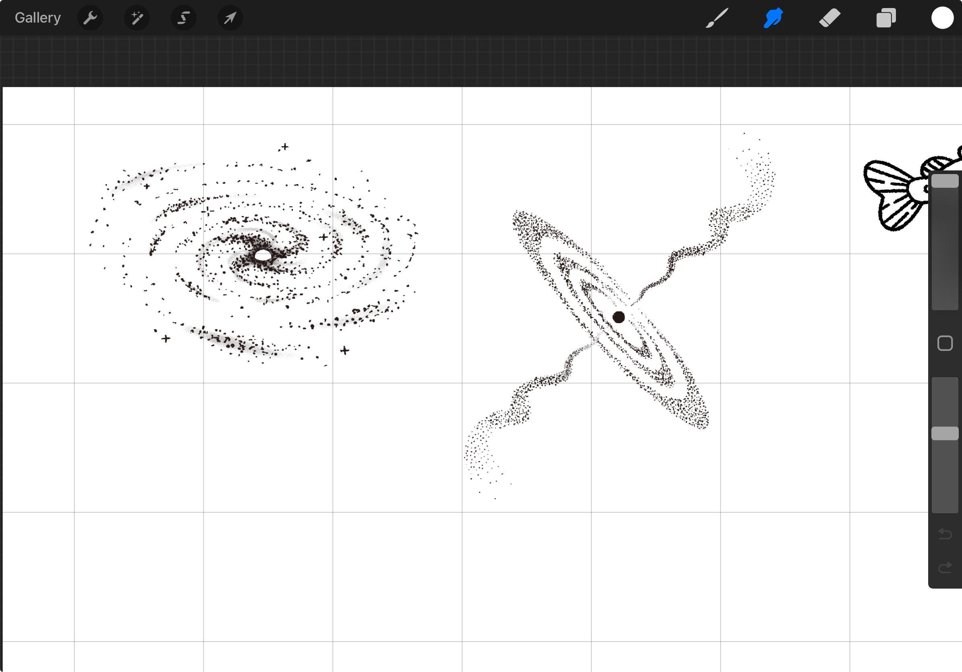The width and height of the screenshot is (962, 672).
Task: Click the white center of spiral galaxy
Action: [263, 255]
